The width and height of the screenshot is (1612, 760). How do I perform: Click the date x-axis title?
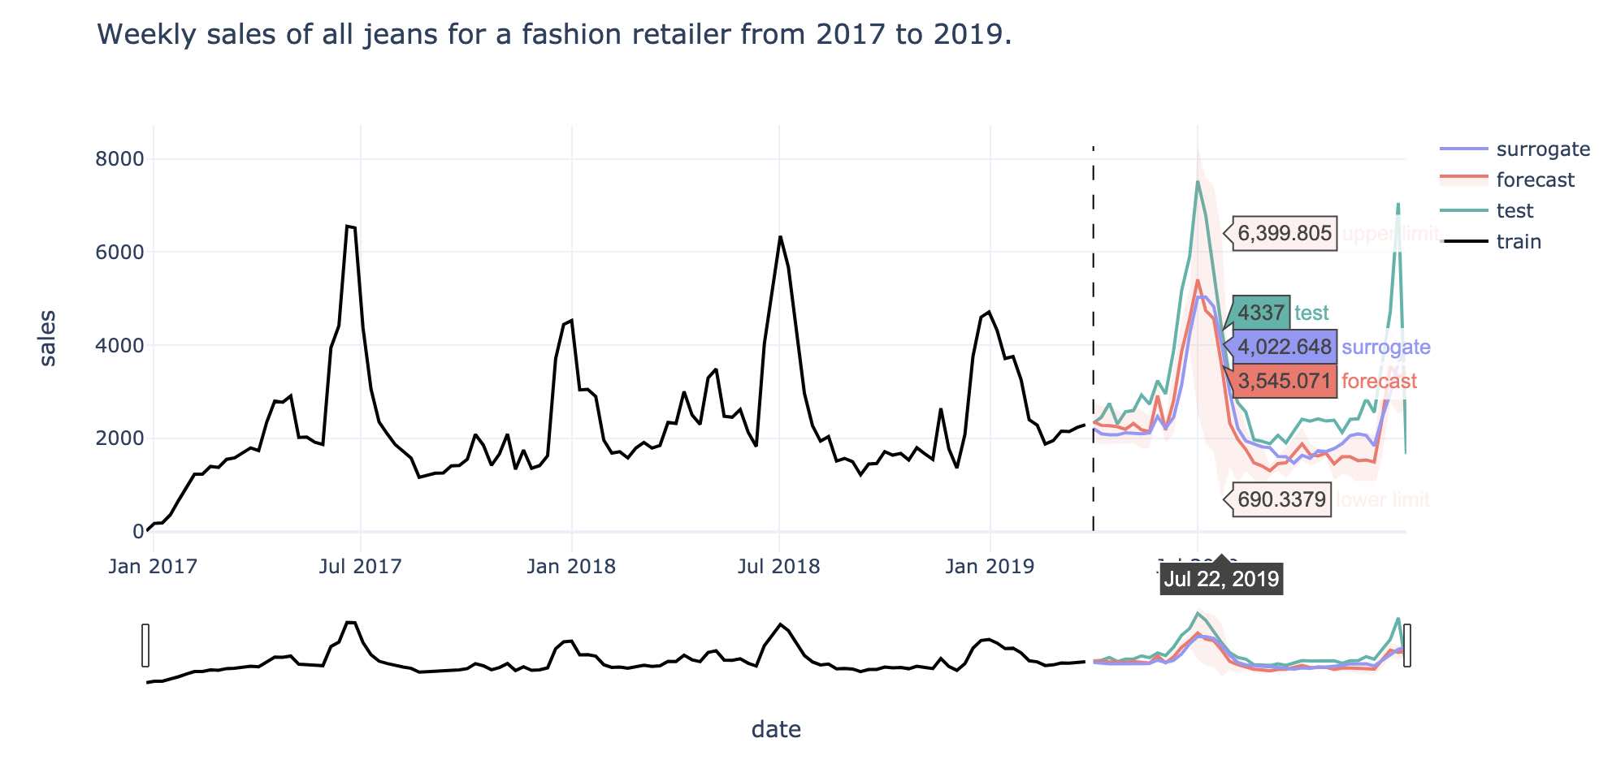click(x=776, y=729)
